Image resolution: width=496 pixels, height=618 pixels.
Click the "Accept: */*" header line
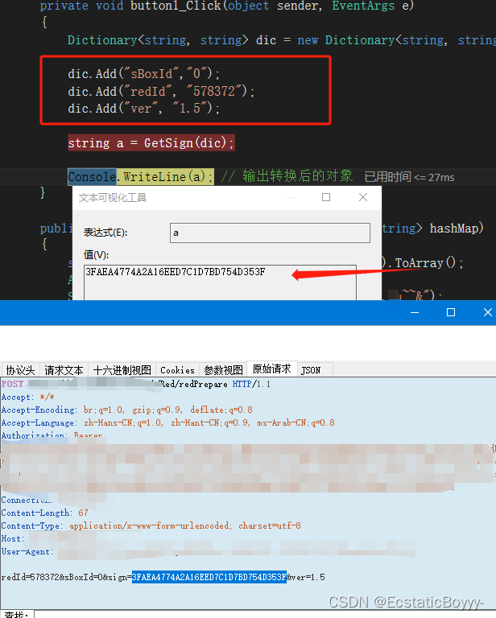[x=28, y=397]
